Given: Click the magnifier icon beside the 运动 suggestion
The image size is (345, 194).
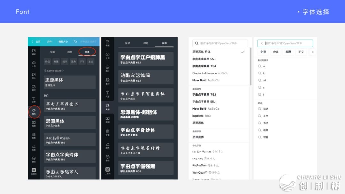Looking at the screenshot, I should click(x=260, y=109).
